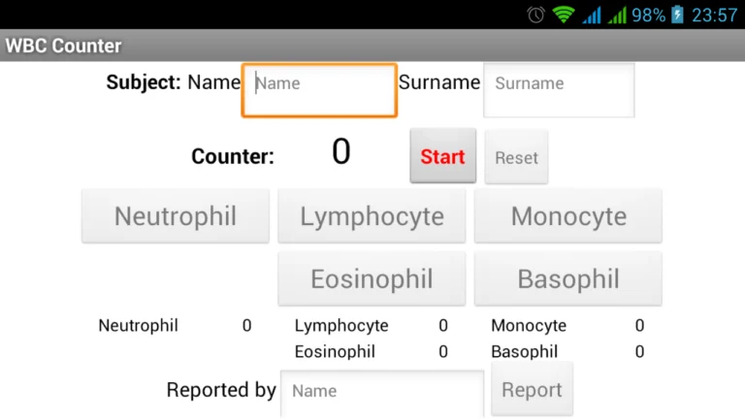
Task: Count an Eosinophil cell
Action: pyautogui.click(x=372, y=279)
